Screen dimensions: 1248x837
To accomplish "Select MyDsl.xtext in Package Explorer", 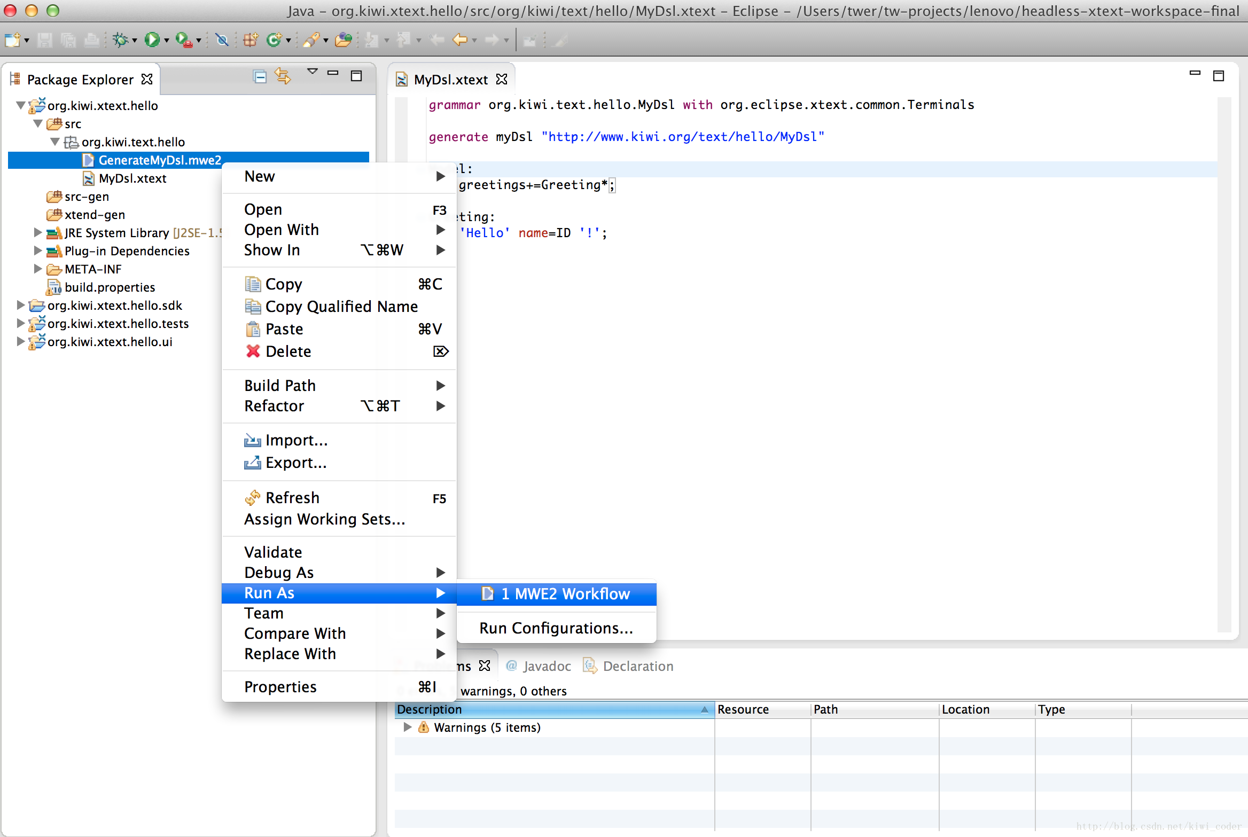I will pos(132,178).
